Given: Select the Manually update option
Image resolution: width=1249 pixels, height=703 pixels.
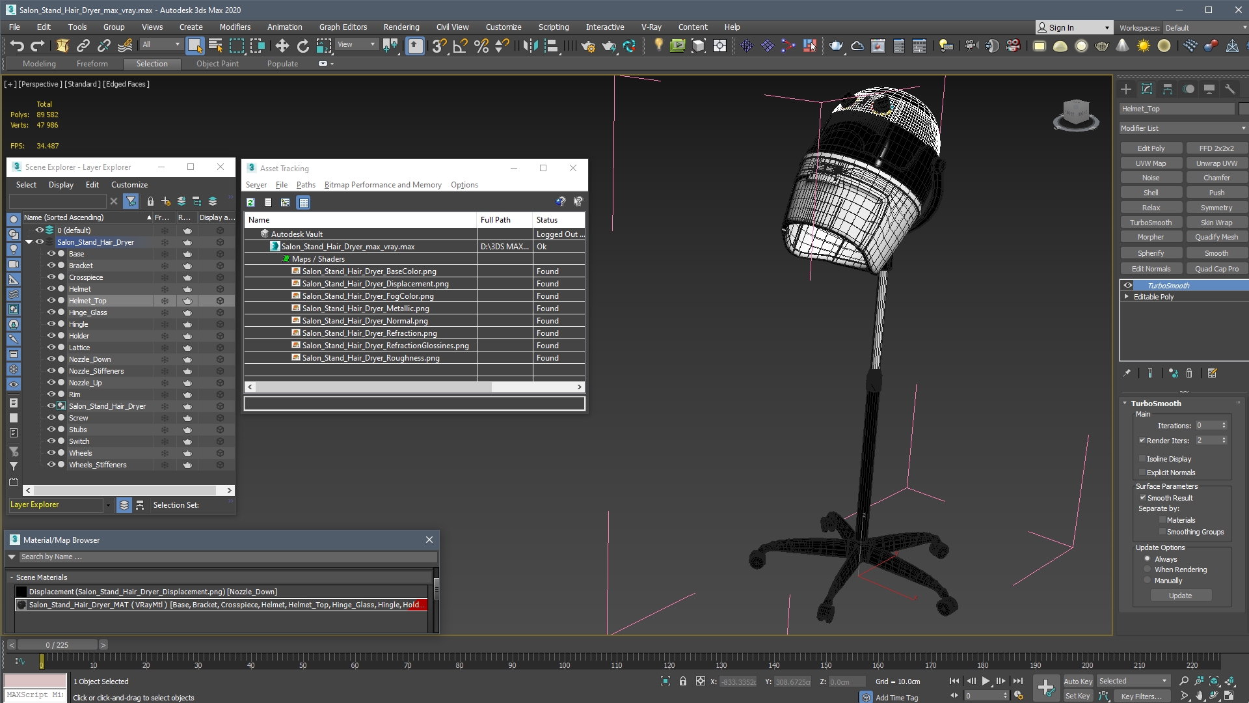Looking at the screenshot, I should [1148, 581].
